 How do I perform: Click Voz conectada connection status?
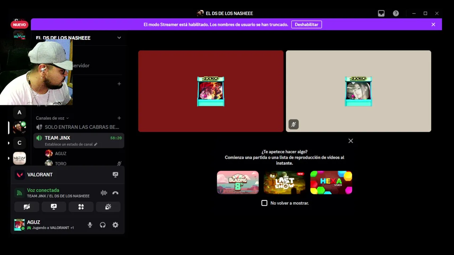(x=43, y=190)
